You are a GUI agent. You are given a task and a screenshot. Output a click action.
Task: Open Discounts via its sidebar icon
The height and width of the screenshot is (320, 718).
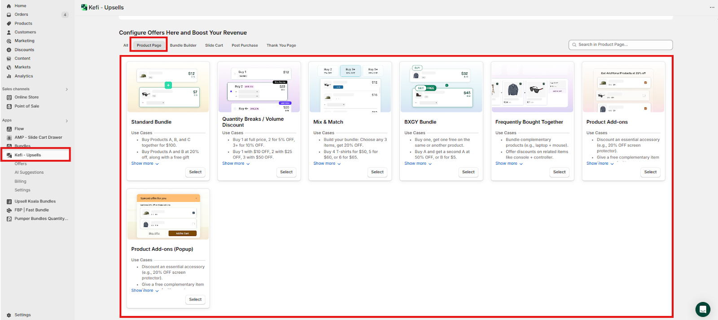9,50
